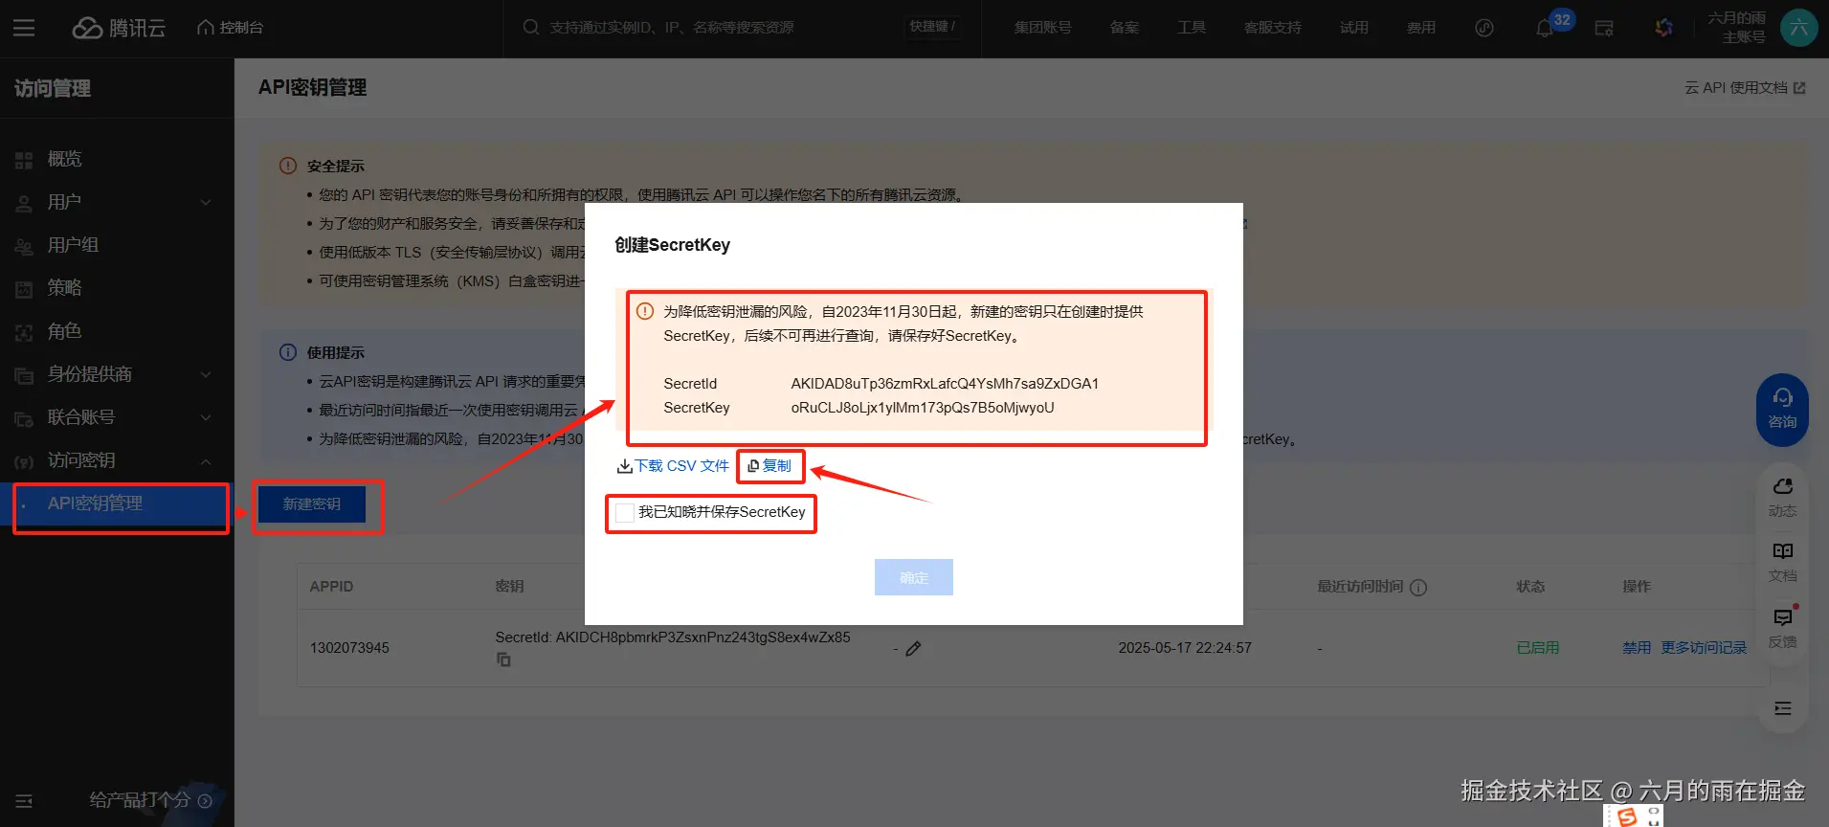
Task: Click the 用户组 icon in sidebar
Action: click(24, 246)
